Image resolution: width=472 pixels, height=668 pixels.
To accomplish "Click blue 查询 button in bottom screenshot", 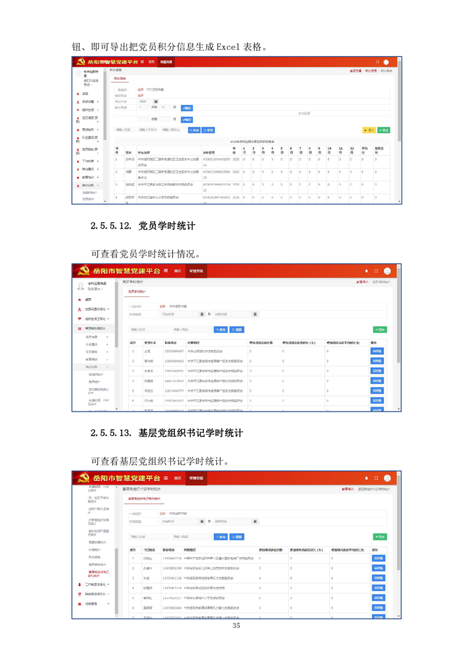I will point(221,536).
